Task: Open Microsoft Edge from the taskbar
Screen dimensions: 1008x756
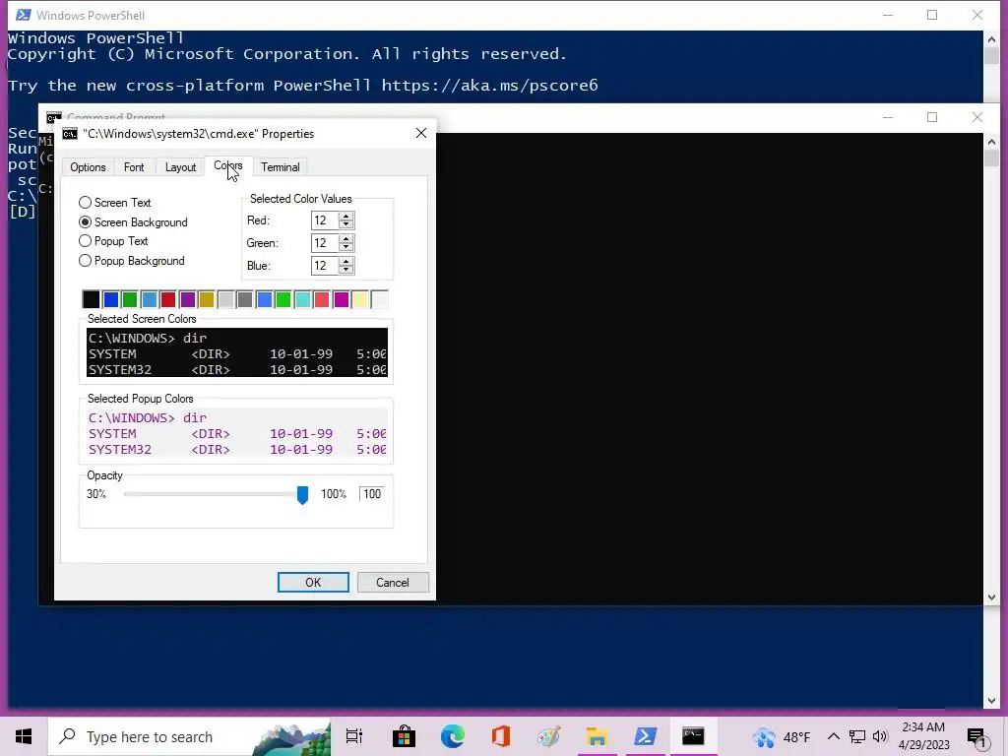Action: pyautogui.click(x=453, y=736)
